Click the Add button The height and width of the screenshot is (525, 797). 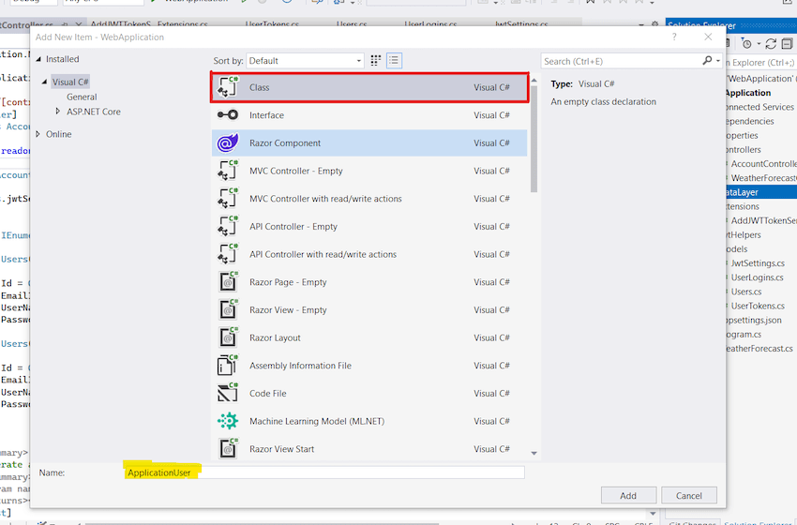[x=628, y=495]
